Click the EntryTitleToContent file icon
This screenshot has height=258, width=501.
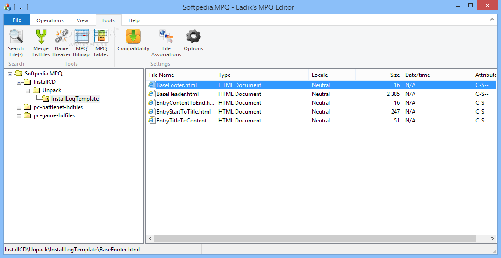pyautogui.click(x=152, y=121)
